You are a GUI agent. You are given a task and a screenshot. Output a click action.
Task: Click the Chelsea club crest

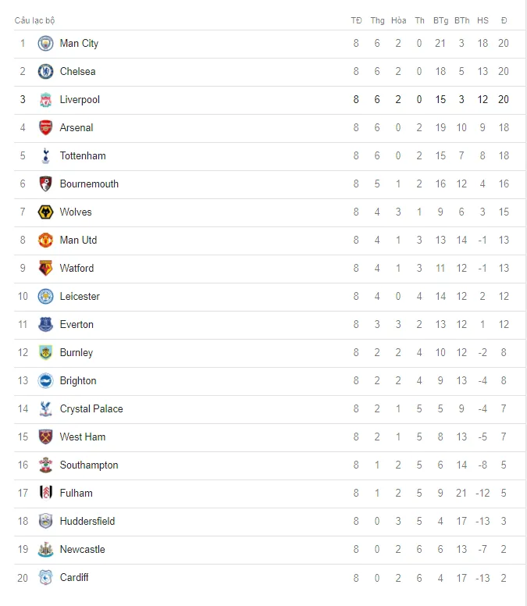tap(45, 72)
